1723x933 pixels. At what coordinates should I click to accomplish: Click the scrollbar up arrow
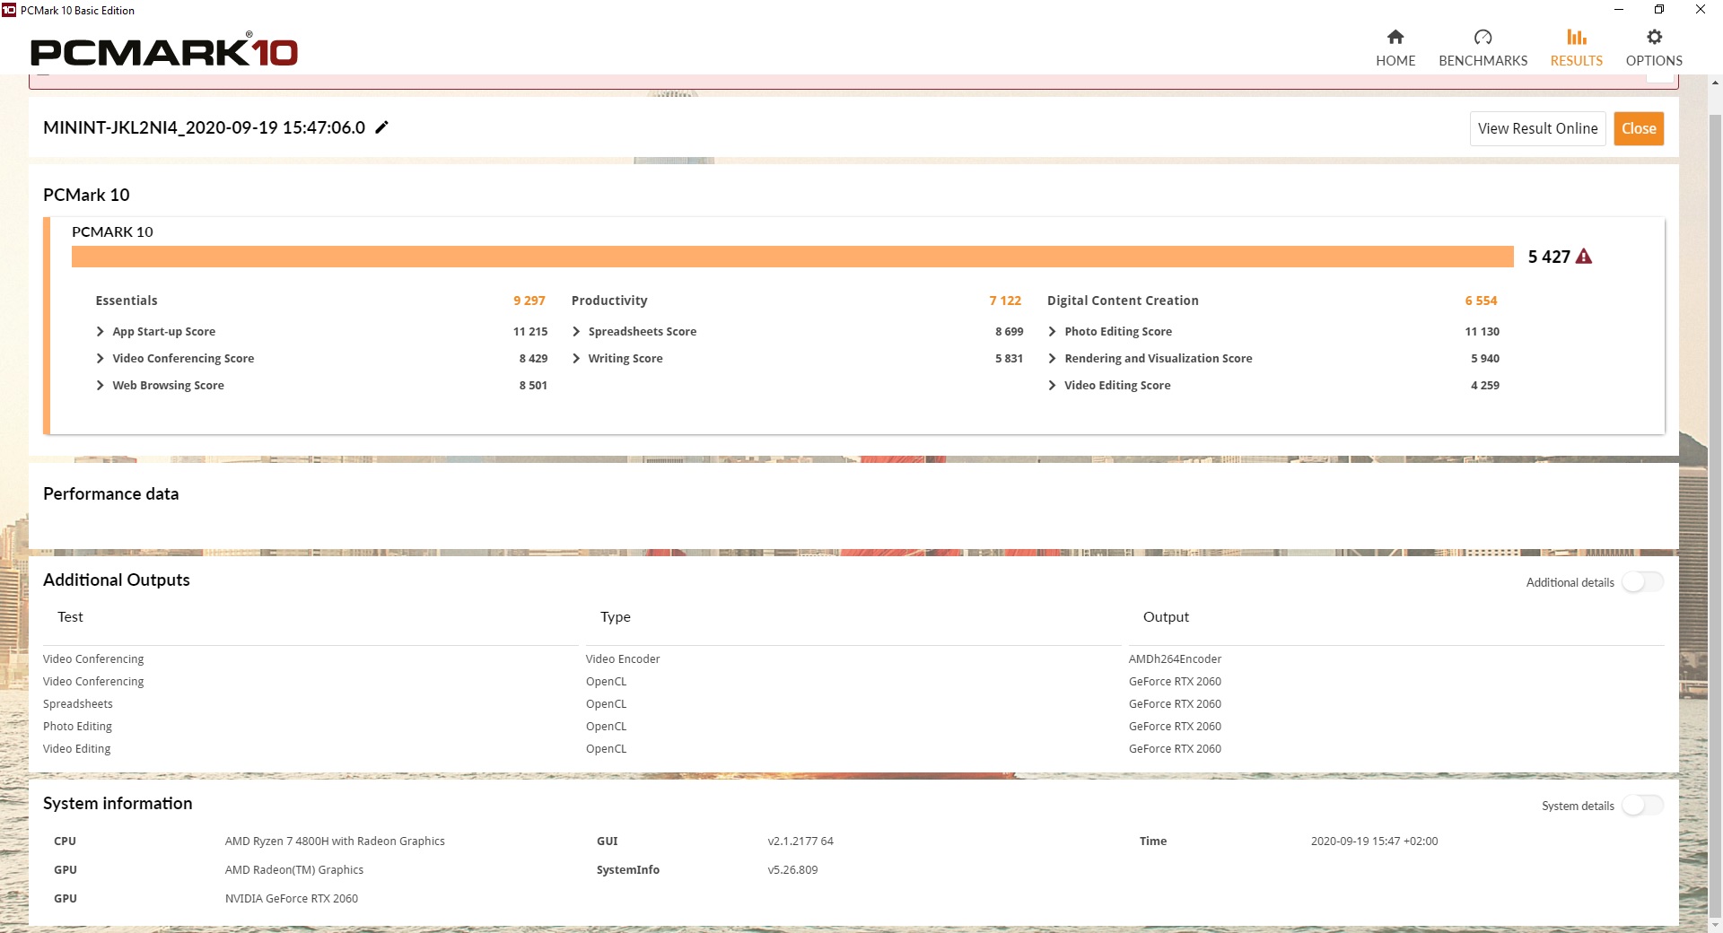click(x=1715, y=83)
